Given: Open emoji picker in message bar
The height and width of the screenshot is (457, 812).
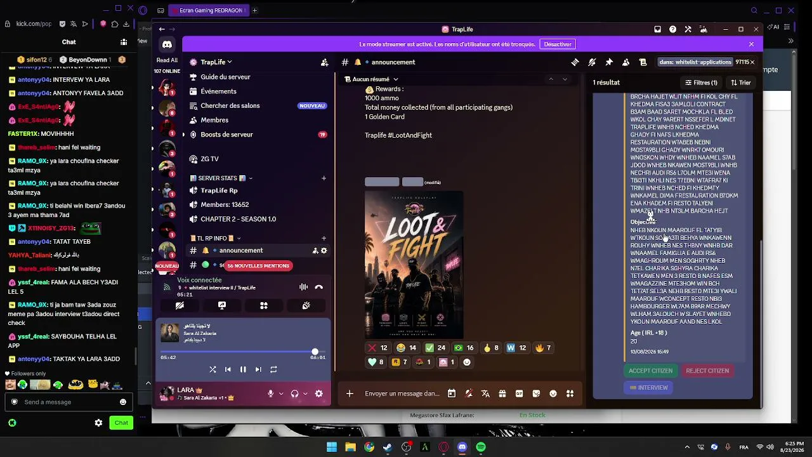Looking at the screenshot, I should coord(553,394).
